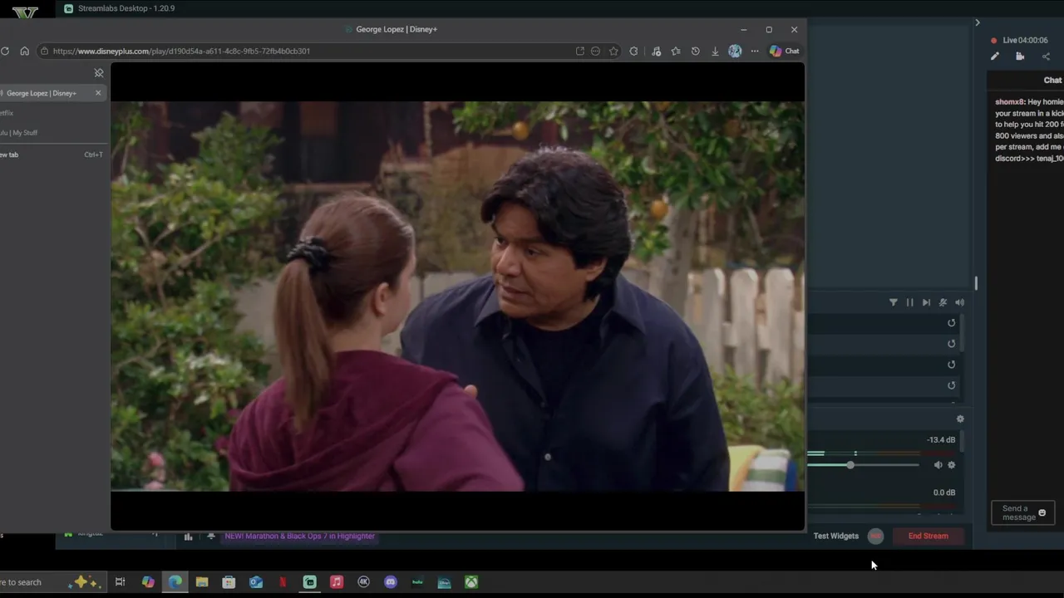This screenshot has width=1064, height=598.
Task: Collapse chat panel with the chevron arrow
Action: pyautogui.click(x=978, y=22)
